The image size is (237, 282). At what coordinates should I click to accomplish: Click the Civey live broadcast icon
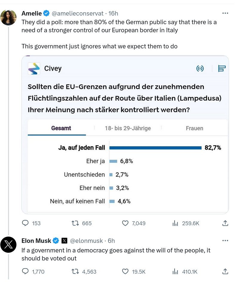[200, 69]
